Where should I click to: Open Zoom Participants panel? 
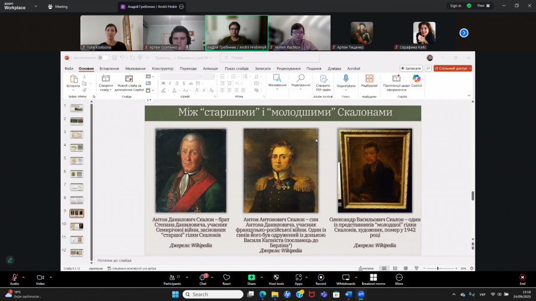point(172,278)
